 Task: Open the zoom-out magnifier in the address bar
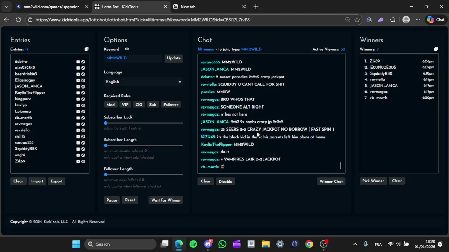[x=348, y=20]
